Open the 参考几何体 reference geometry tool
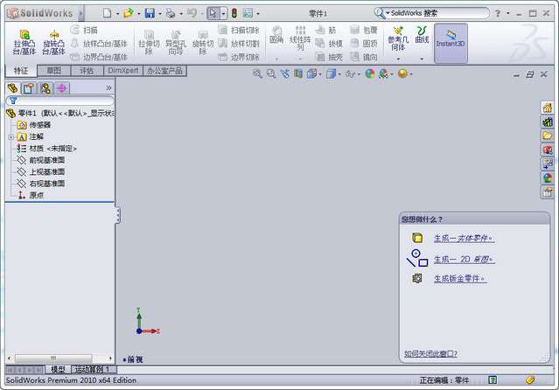This screenshot has height=390, width=559. coord(397,40)
